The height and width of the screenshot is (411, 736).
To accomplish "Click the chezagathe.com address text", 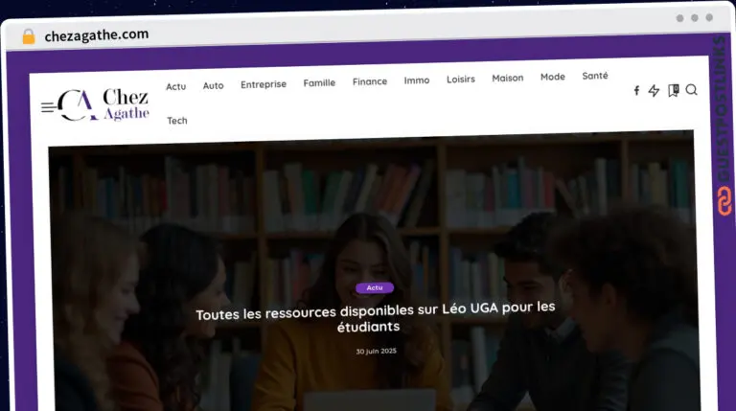I will pyautogui.click(x=97, y=35).
